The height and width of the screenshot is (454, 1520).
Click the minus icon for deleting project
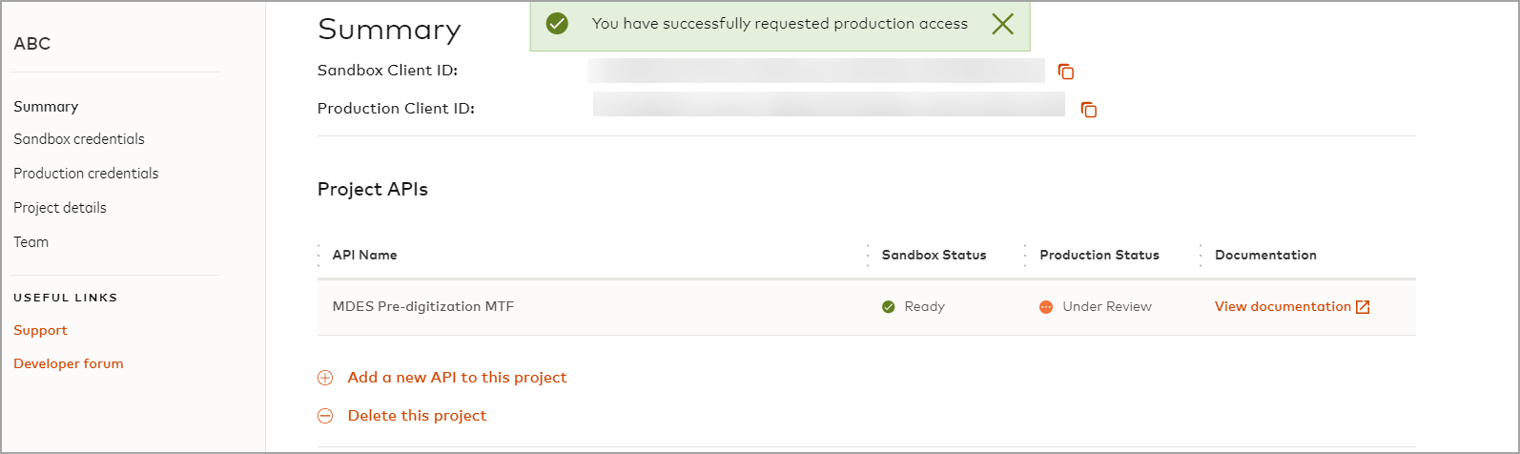click(325, 416)
